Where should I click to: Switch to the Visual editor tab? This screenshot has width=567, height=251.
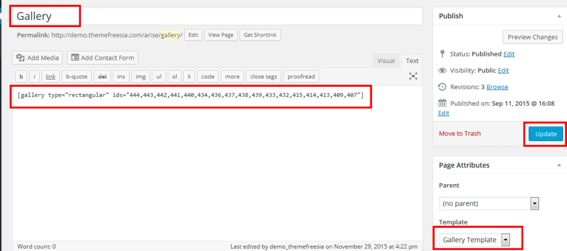coord(386,61)
